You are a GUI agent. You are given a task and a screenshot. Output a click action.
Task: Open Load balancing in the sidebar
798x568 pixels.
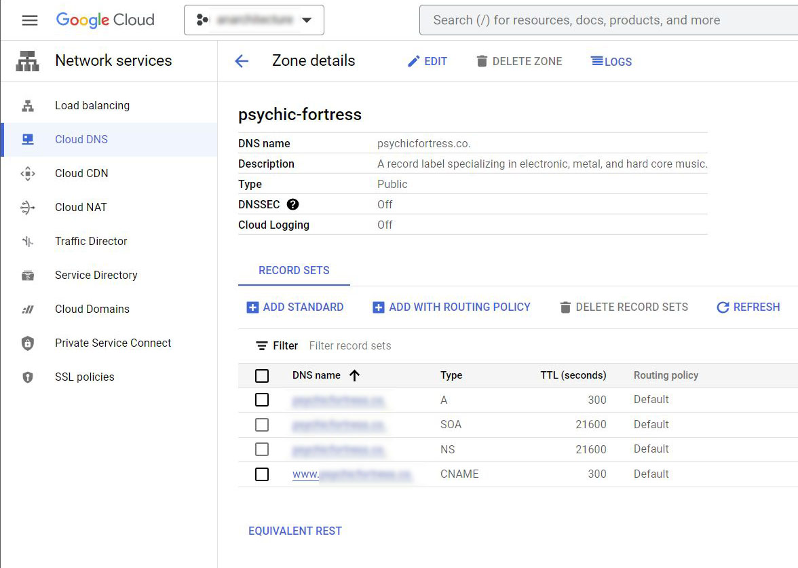(92, 105)
